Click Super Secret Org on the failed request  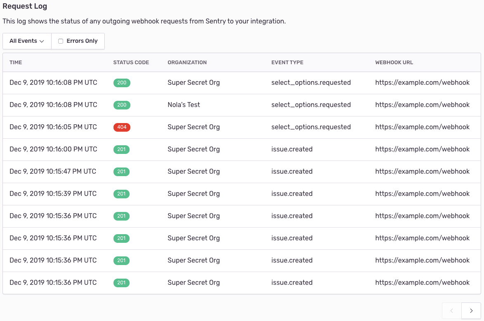point(194,127)
